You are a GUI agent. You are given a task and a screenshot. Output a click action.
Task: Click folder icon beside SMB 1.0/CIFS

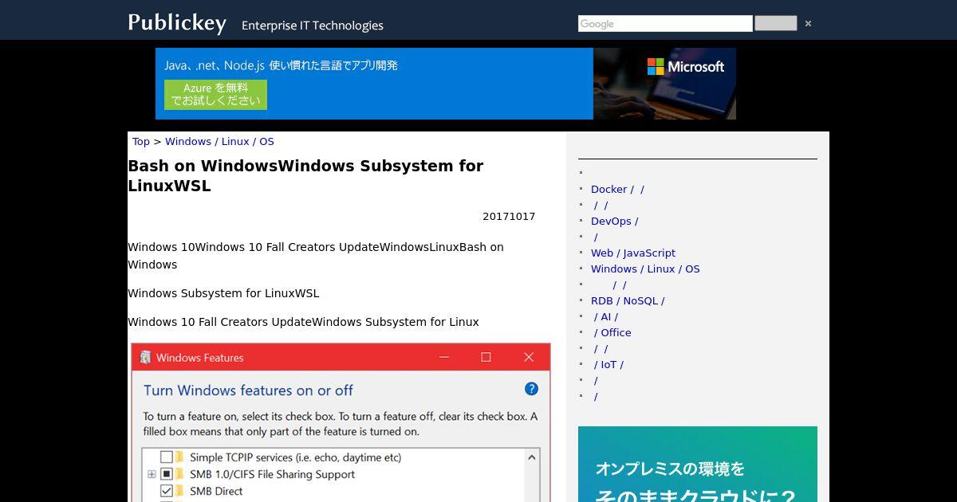pos(180,474)
